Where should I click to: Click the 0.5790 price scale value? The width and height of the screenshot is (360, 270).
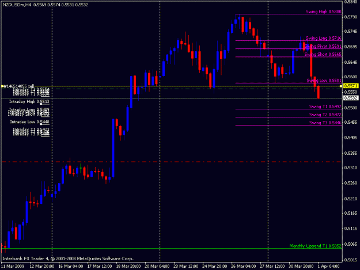coord(351,17)
